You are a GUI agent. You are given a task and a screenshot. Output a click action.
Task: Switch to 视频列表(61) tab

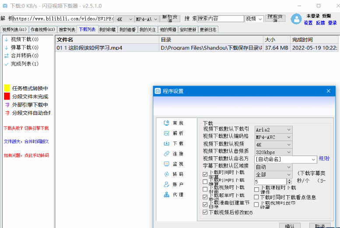coord(14,29)
